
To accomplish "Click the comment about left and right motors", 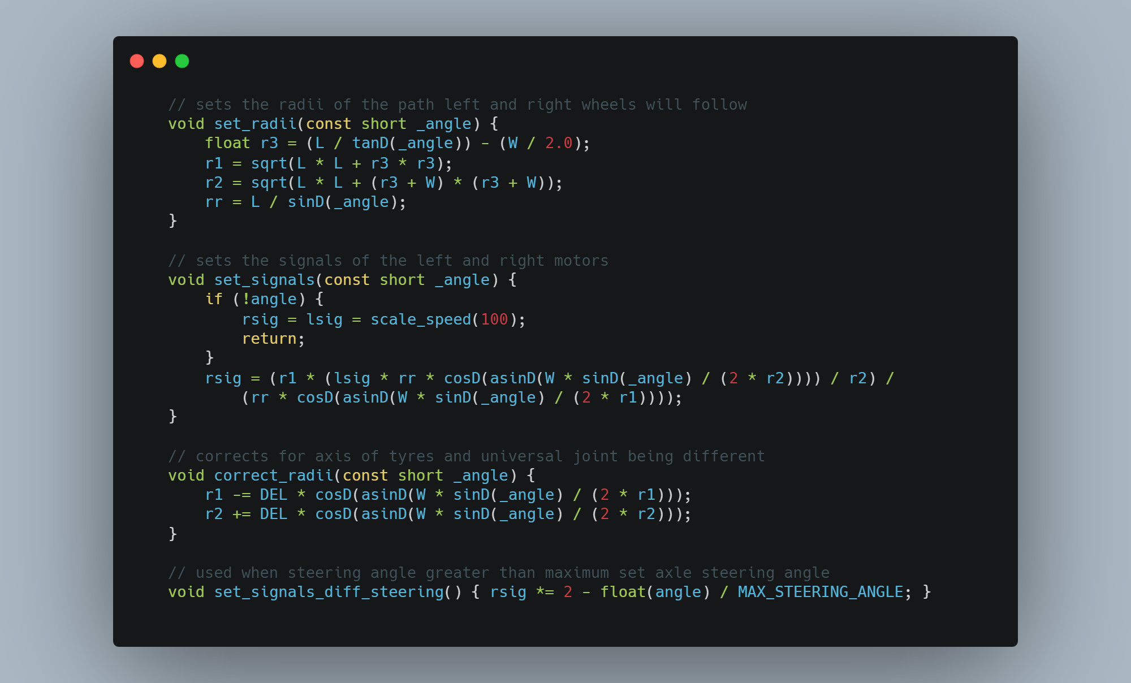I will coord(388,261).
